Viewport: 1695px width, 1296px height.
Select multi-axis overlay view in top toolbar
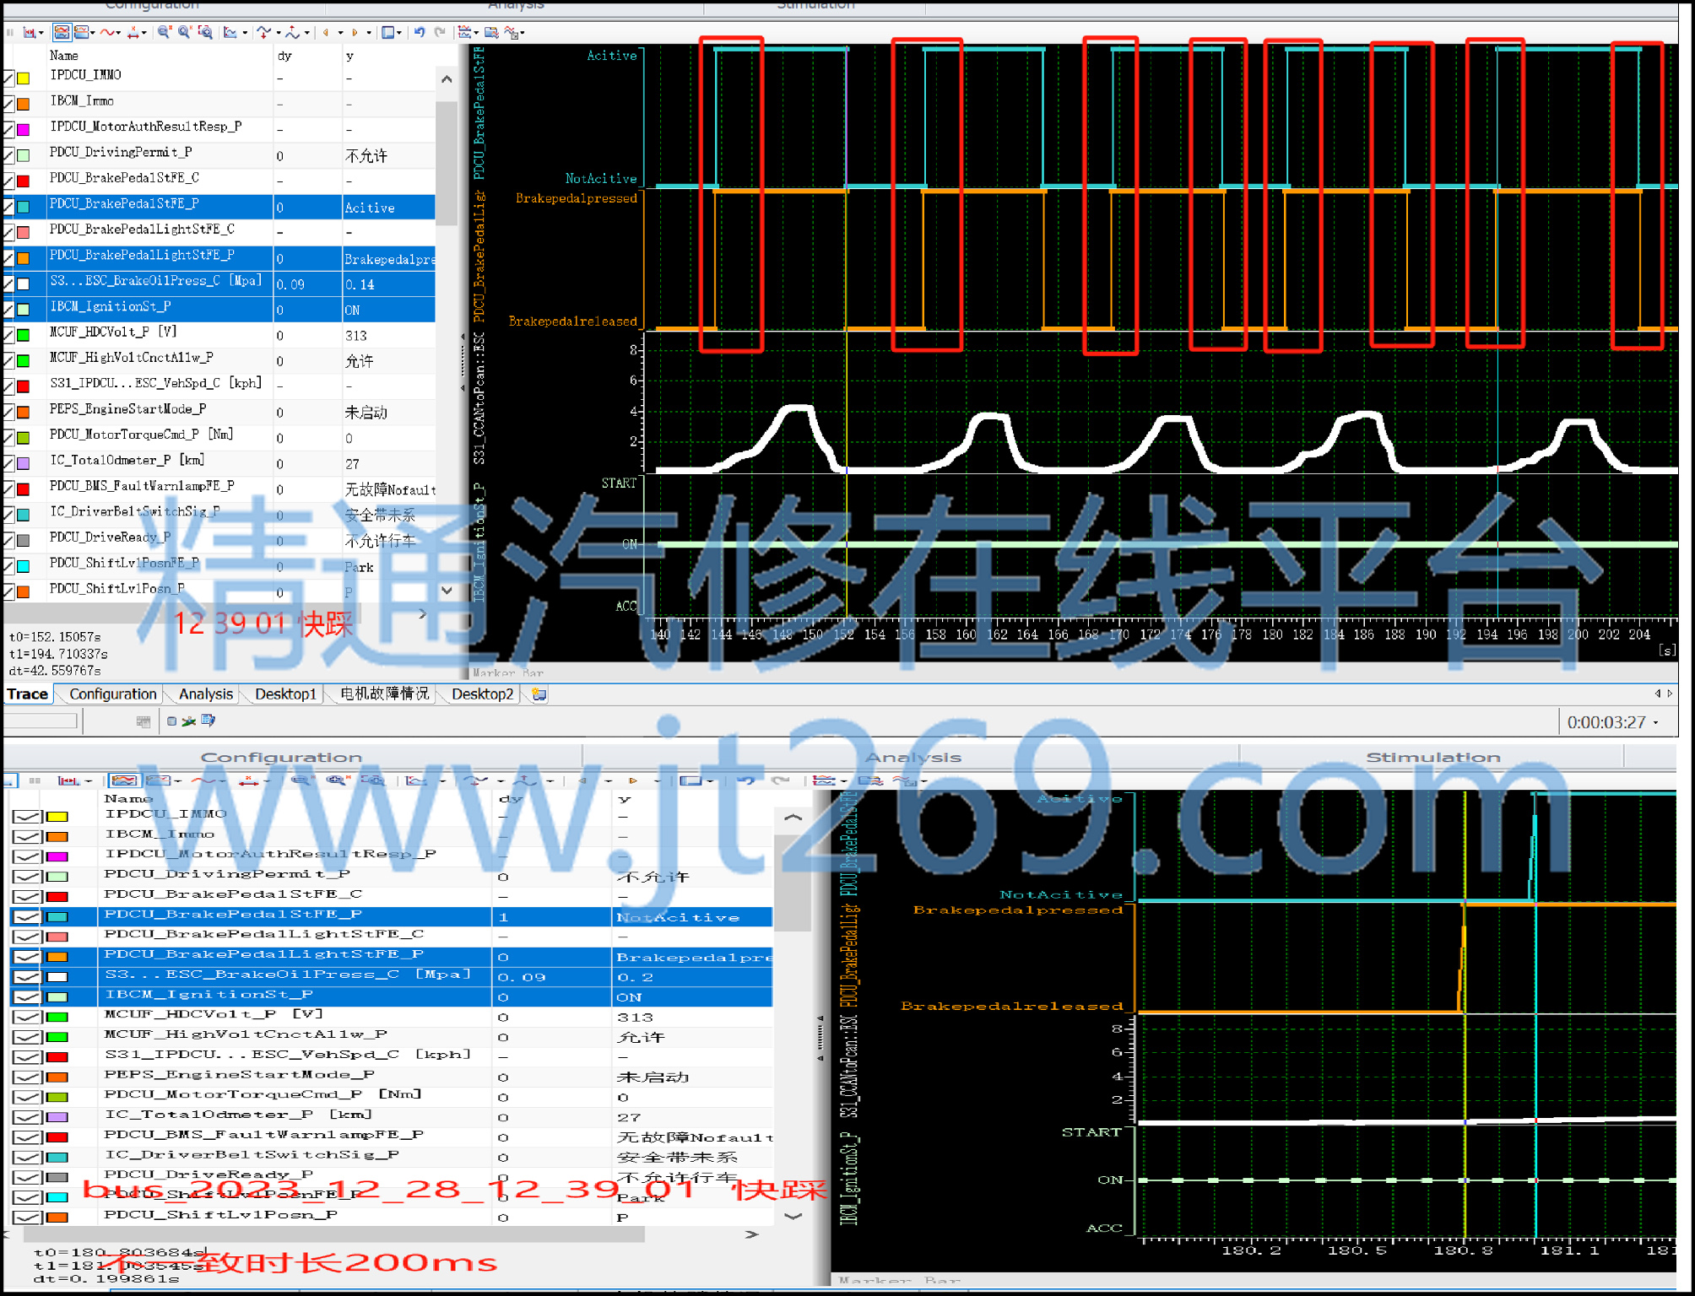[62, 32]
